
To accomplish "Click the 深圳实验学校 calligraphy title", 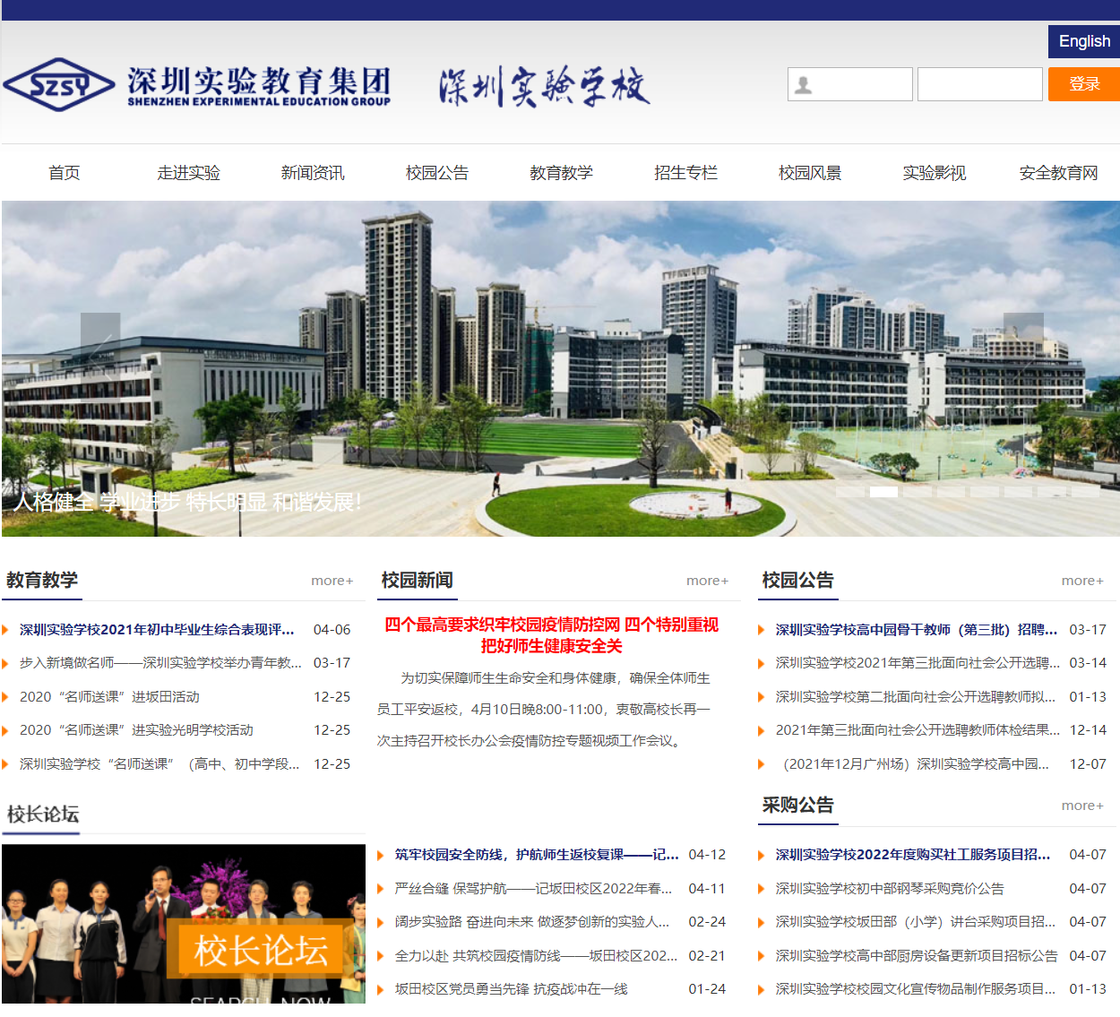I will tap(544, 86).
